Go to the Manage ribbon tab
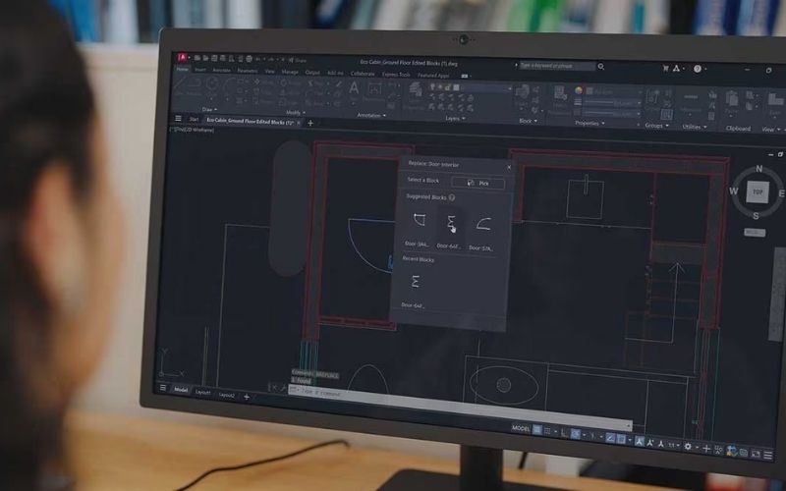Viewport: 786px width, 491px height. click(290, 72)
